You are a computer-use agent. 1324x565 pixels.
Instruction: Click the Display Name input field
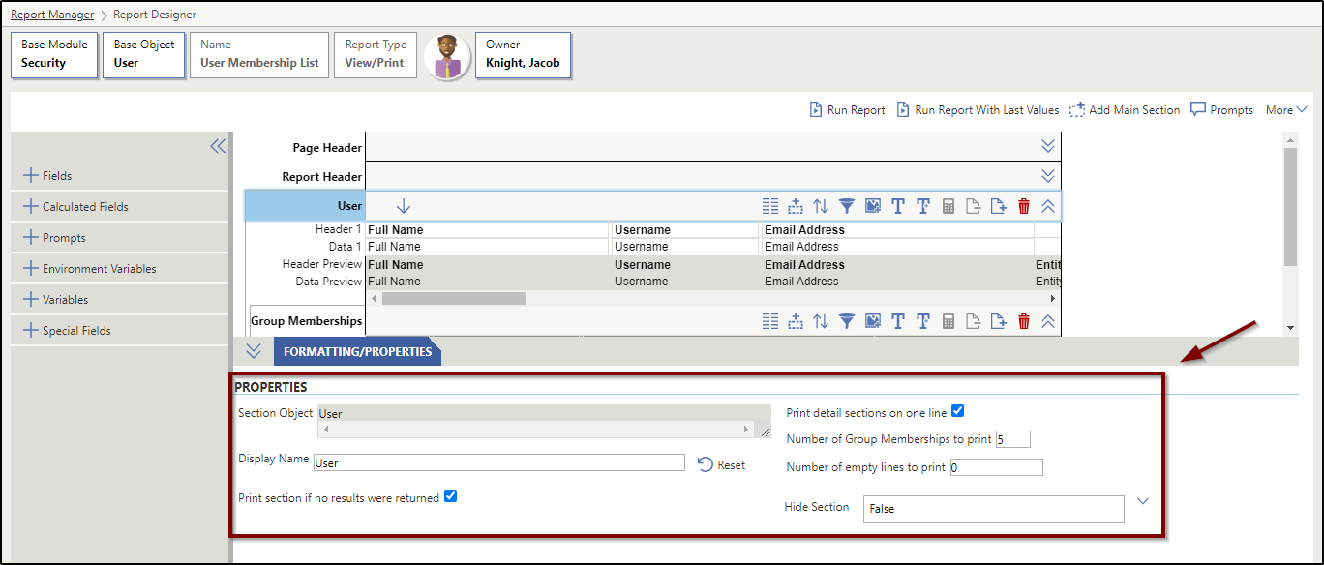coord(499,463)
